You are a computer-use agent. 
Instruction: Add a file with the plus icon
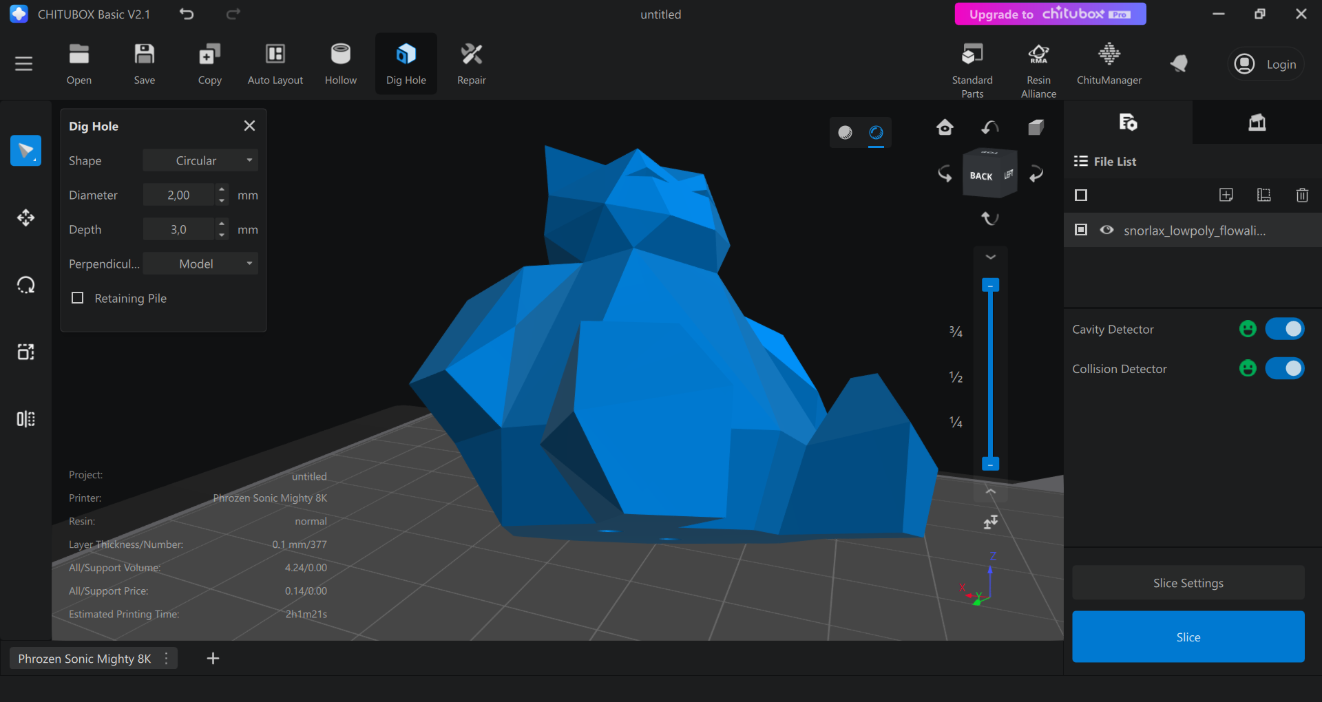click(x=1226, y=195)
